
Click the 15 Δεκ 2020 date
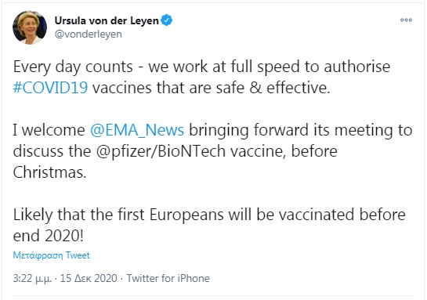pos(89,279)
